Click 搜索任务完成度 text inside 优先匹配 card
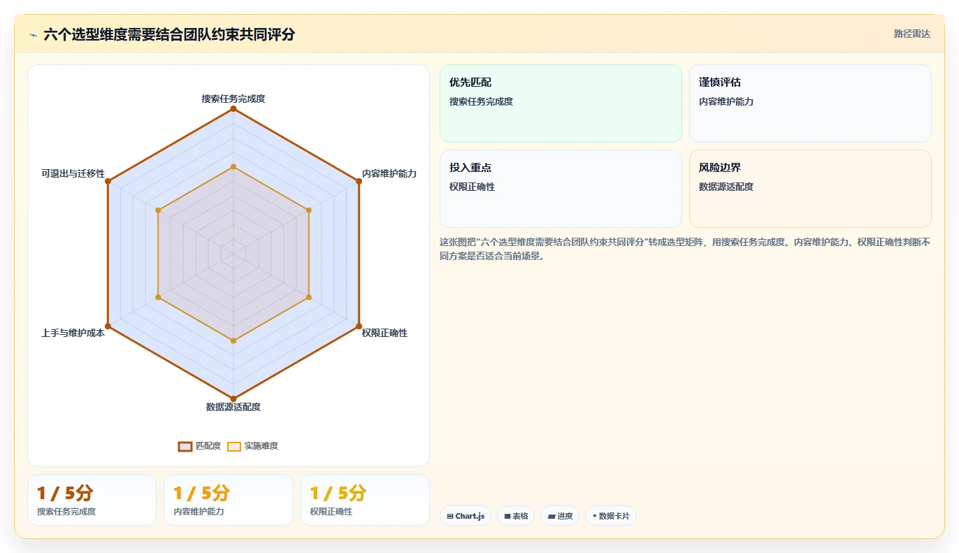This screenshot has width=959, height=553. click(481, 101)
